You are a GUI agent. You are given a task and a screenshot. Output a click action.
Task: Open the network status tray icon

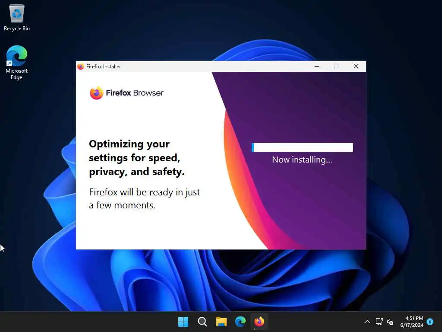pos(379,322)
